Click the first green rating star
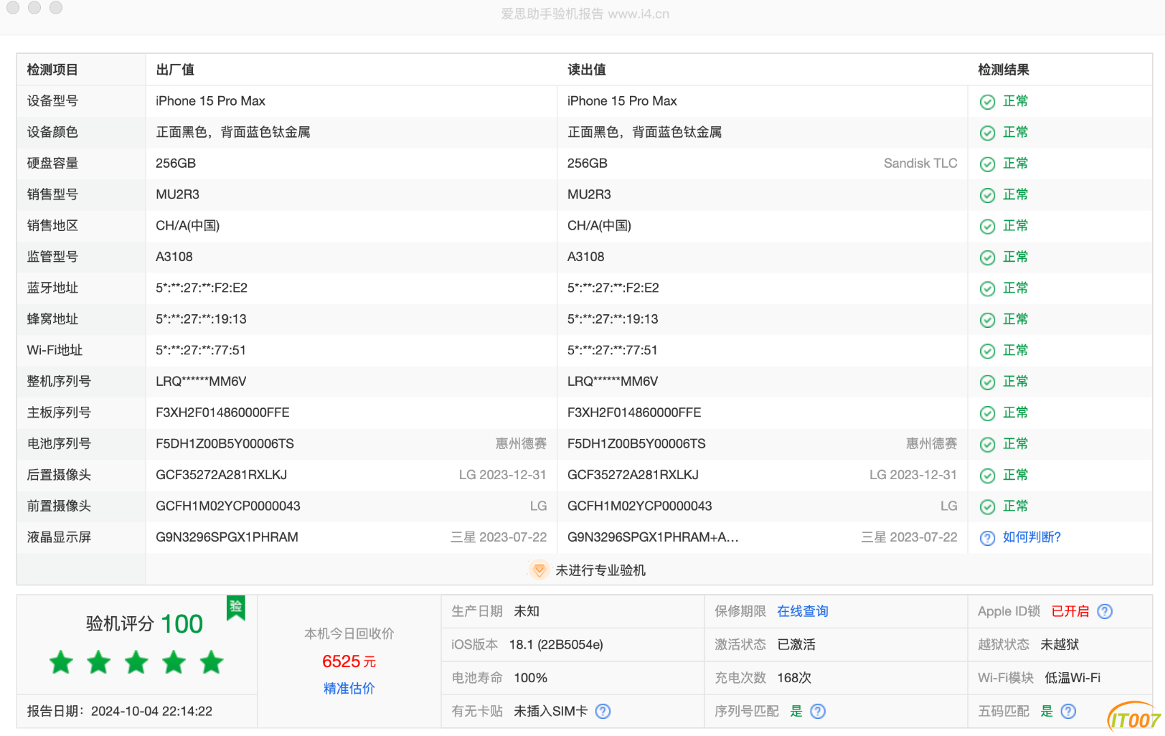The height and width of the screenshot is (736, 1165). click(x=61, y=662)
